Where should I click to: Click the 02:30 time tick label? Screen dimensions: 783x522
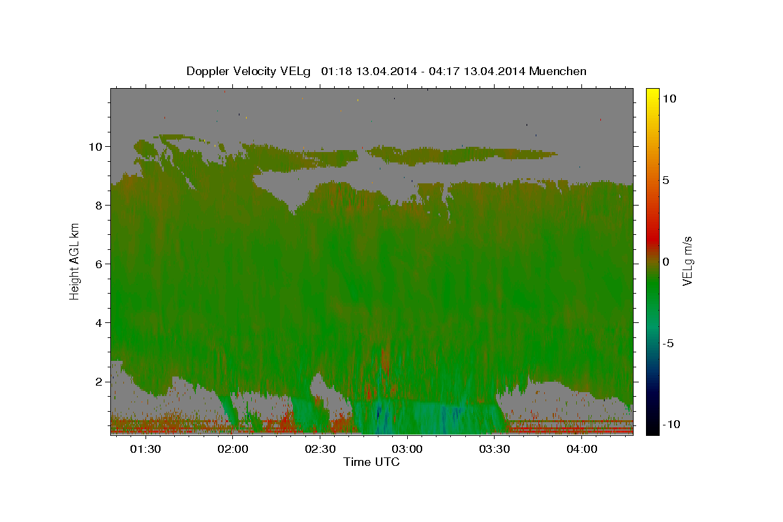(x=320, y=449)
